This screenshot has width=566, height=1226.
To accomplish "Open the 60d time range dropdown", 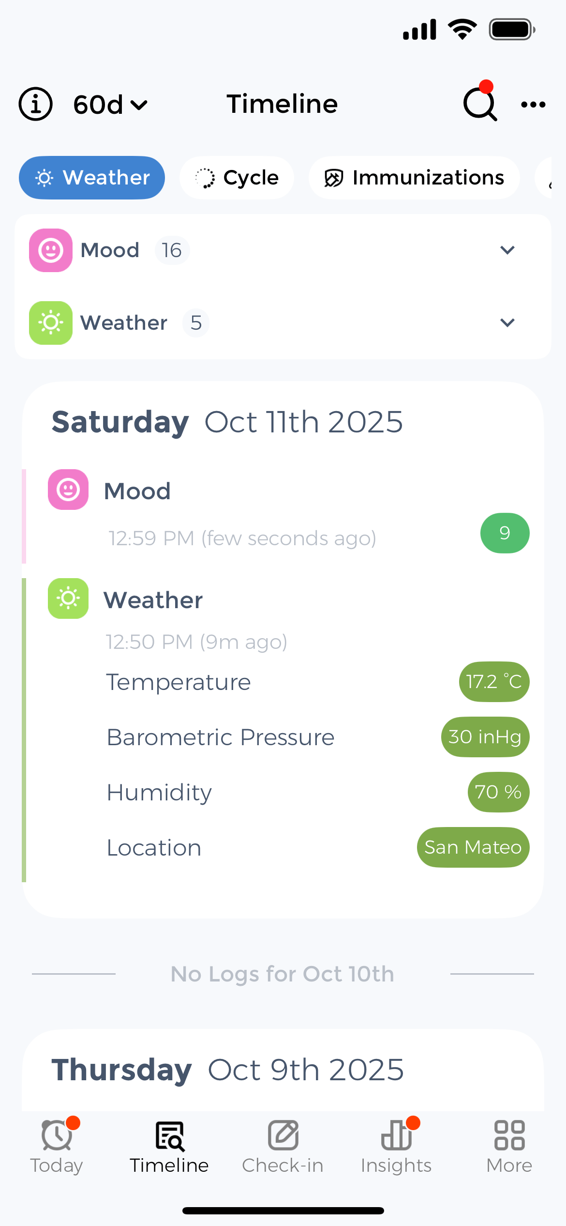I will click(110, 105).
